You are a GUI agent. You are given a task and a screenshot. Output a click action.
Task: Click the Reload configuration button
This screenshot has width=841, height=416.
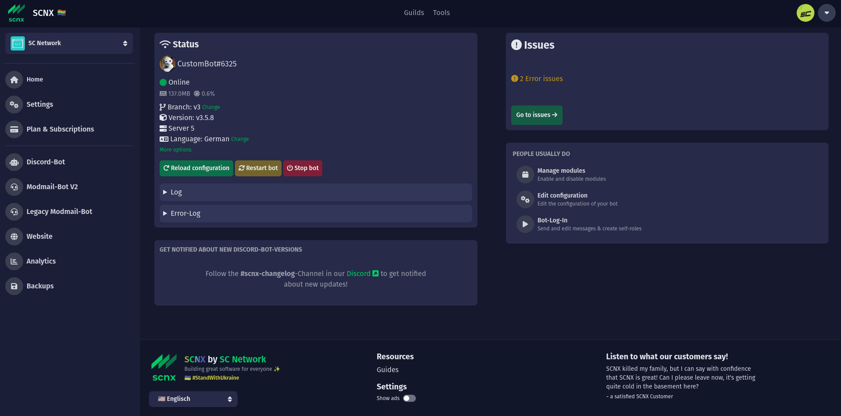196,168
